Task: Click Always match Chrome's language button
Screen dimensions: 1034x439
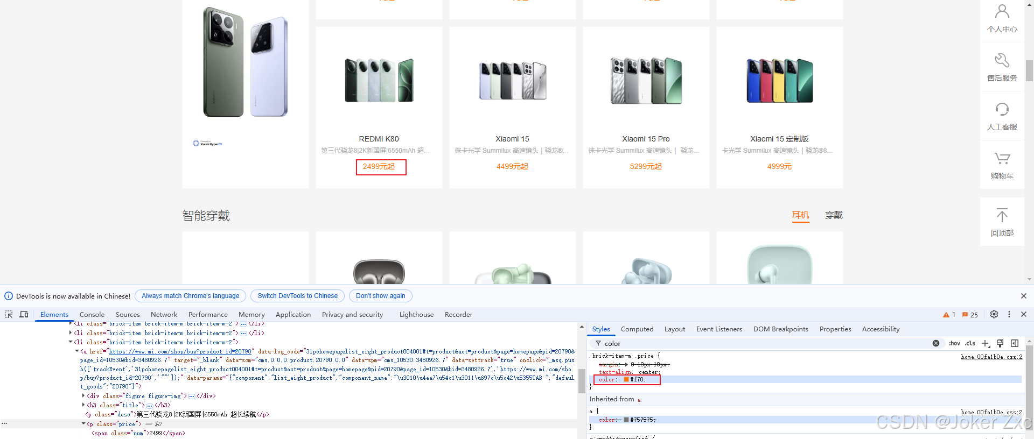Action: coord(190,296)
